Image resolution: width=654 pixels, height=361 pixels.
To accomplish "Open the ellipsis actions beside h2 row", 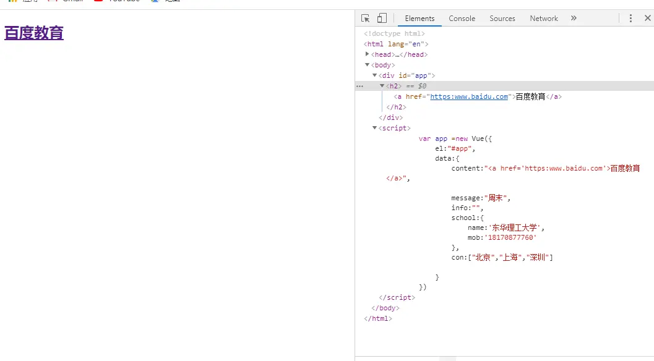I will pyautogui.click(x=359, y=87).
